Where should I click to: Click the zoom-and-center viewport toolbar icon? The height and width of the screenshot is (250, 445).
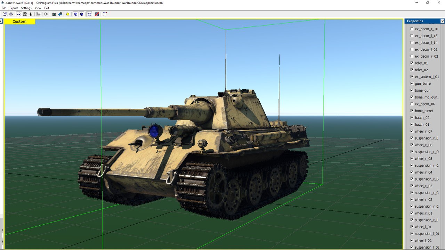coord(5,14)
